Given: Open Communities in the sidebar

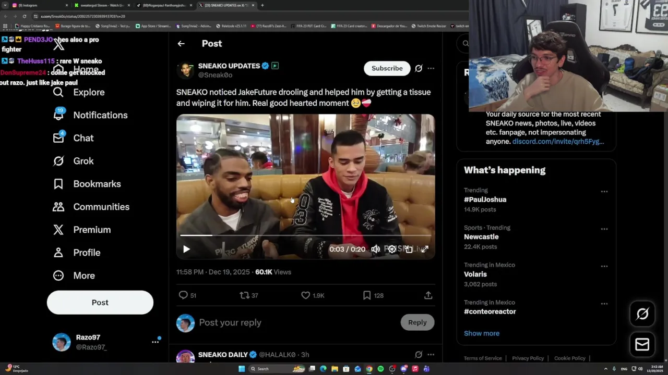Looking at the screenshot, I should [91, 207].
